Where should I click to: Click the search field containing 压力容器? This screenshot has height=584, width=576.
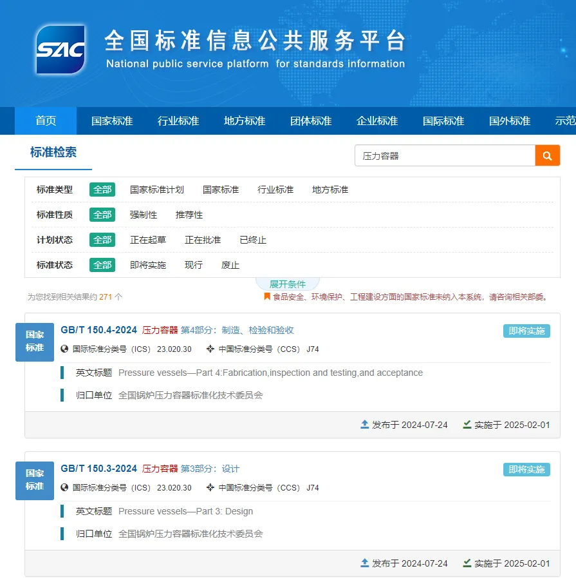tap(445, 155)
